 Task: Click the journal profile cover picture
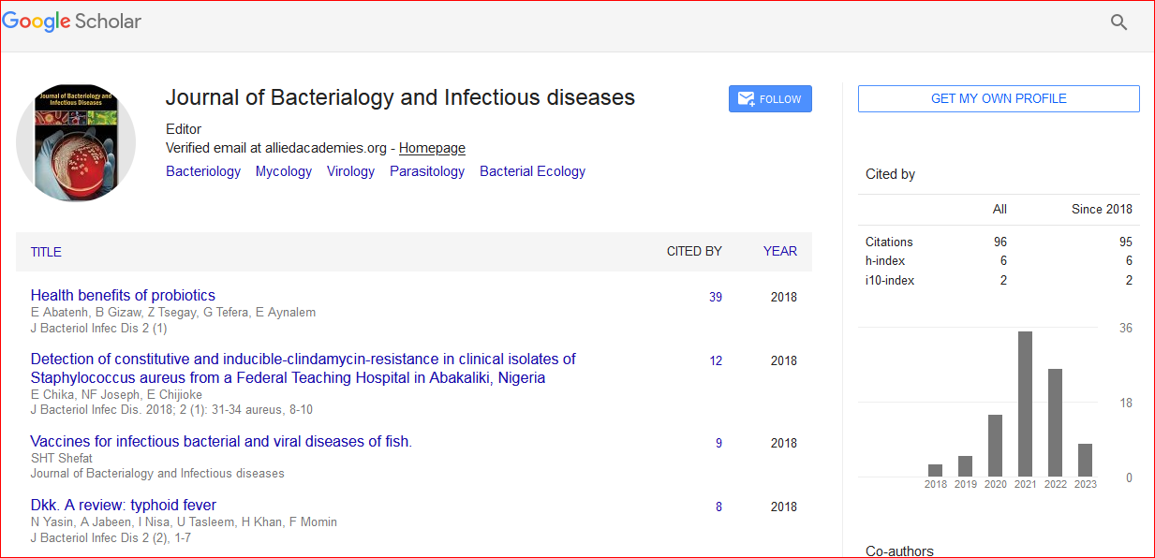76,142
